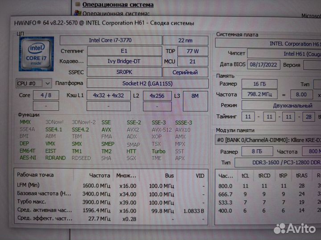Click the Core 4 / 8 value
Image resolution: width=321 pixels, height=240 pixels.
[46, 95]
